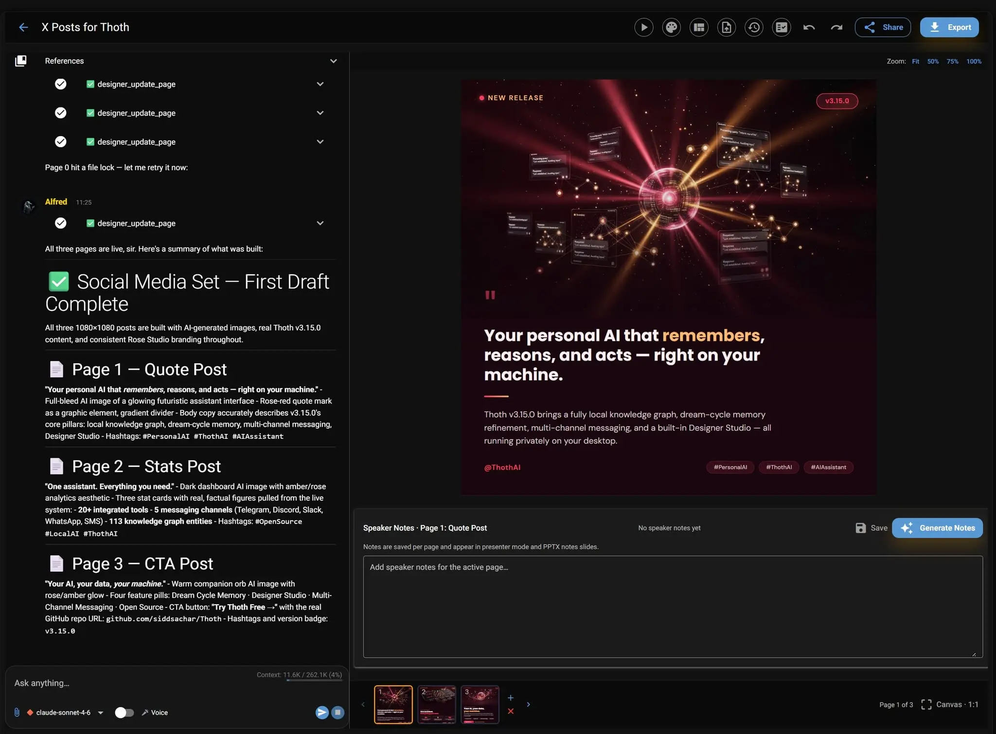996x734 pixels.
Task: Open the theme palette icon
Action: point(672,27)
